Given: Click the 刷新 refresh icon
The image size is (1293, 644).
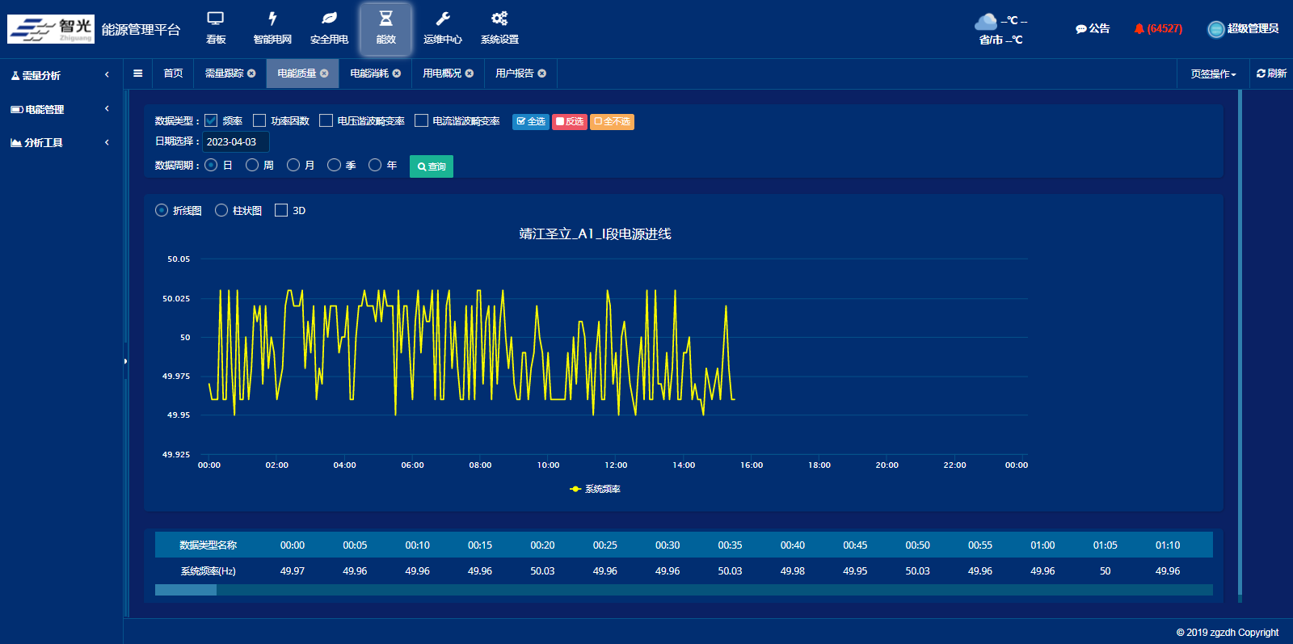Looking at the screenshot, I should point(1261,74).
